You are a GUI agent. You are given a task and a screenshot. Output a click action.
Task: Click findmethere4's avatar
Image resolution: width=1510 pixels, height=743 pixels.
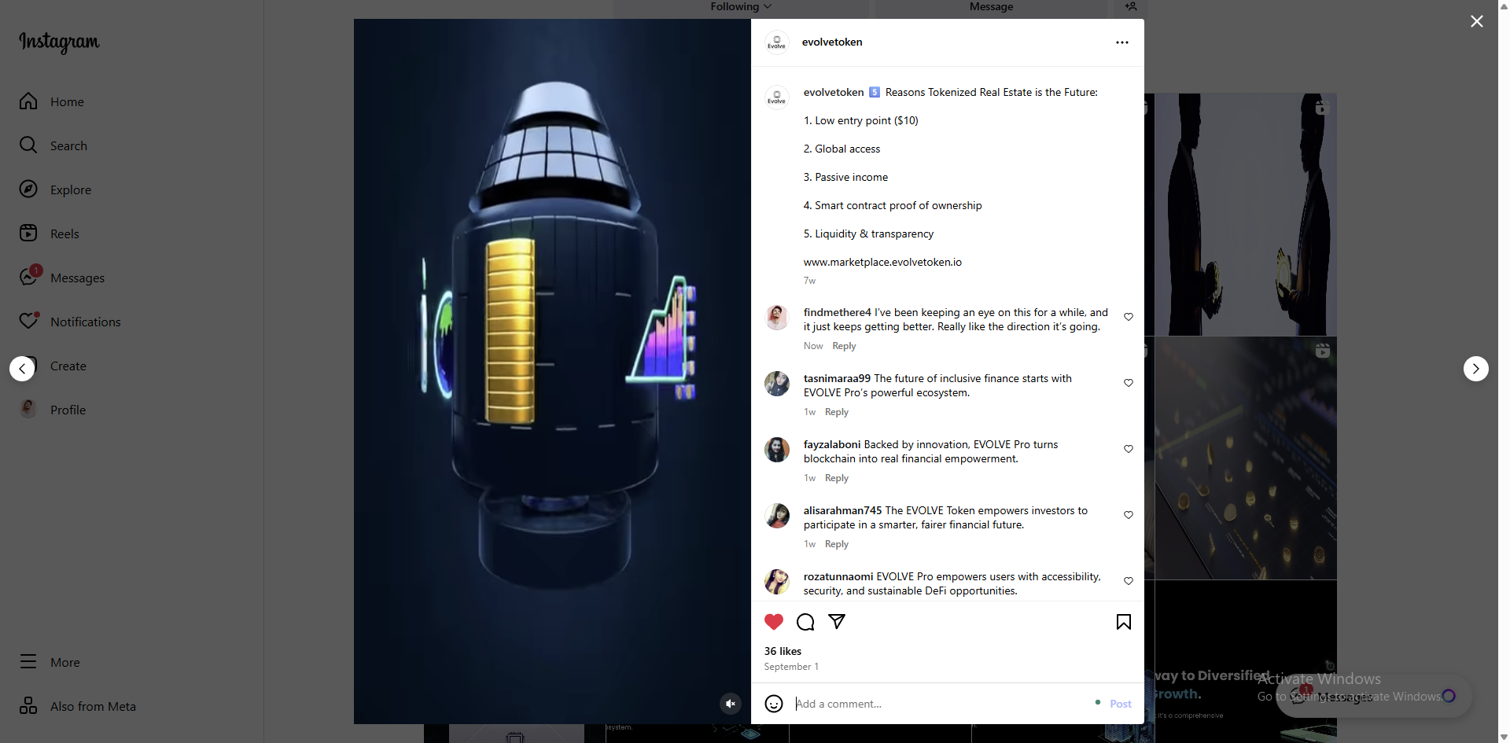[x=777, y=318]
